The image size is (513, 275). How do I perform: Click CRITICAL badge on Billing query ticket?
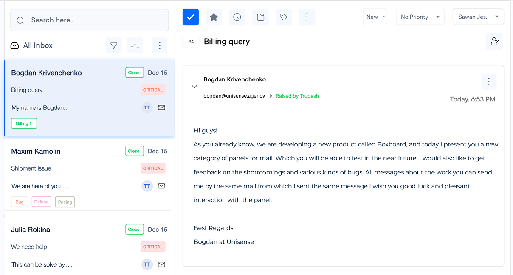(153, 90)
